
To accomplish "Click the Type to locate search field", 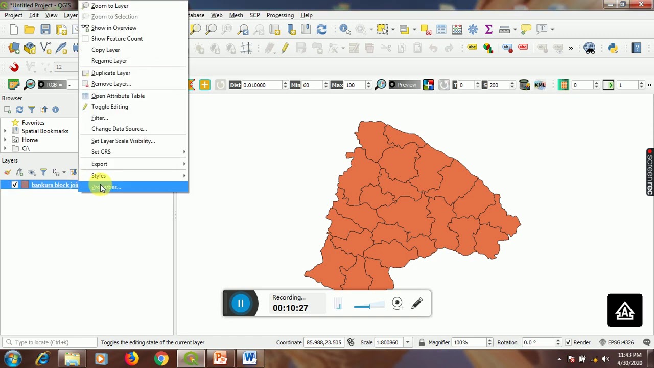I will click(49, 342).
